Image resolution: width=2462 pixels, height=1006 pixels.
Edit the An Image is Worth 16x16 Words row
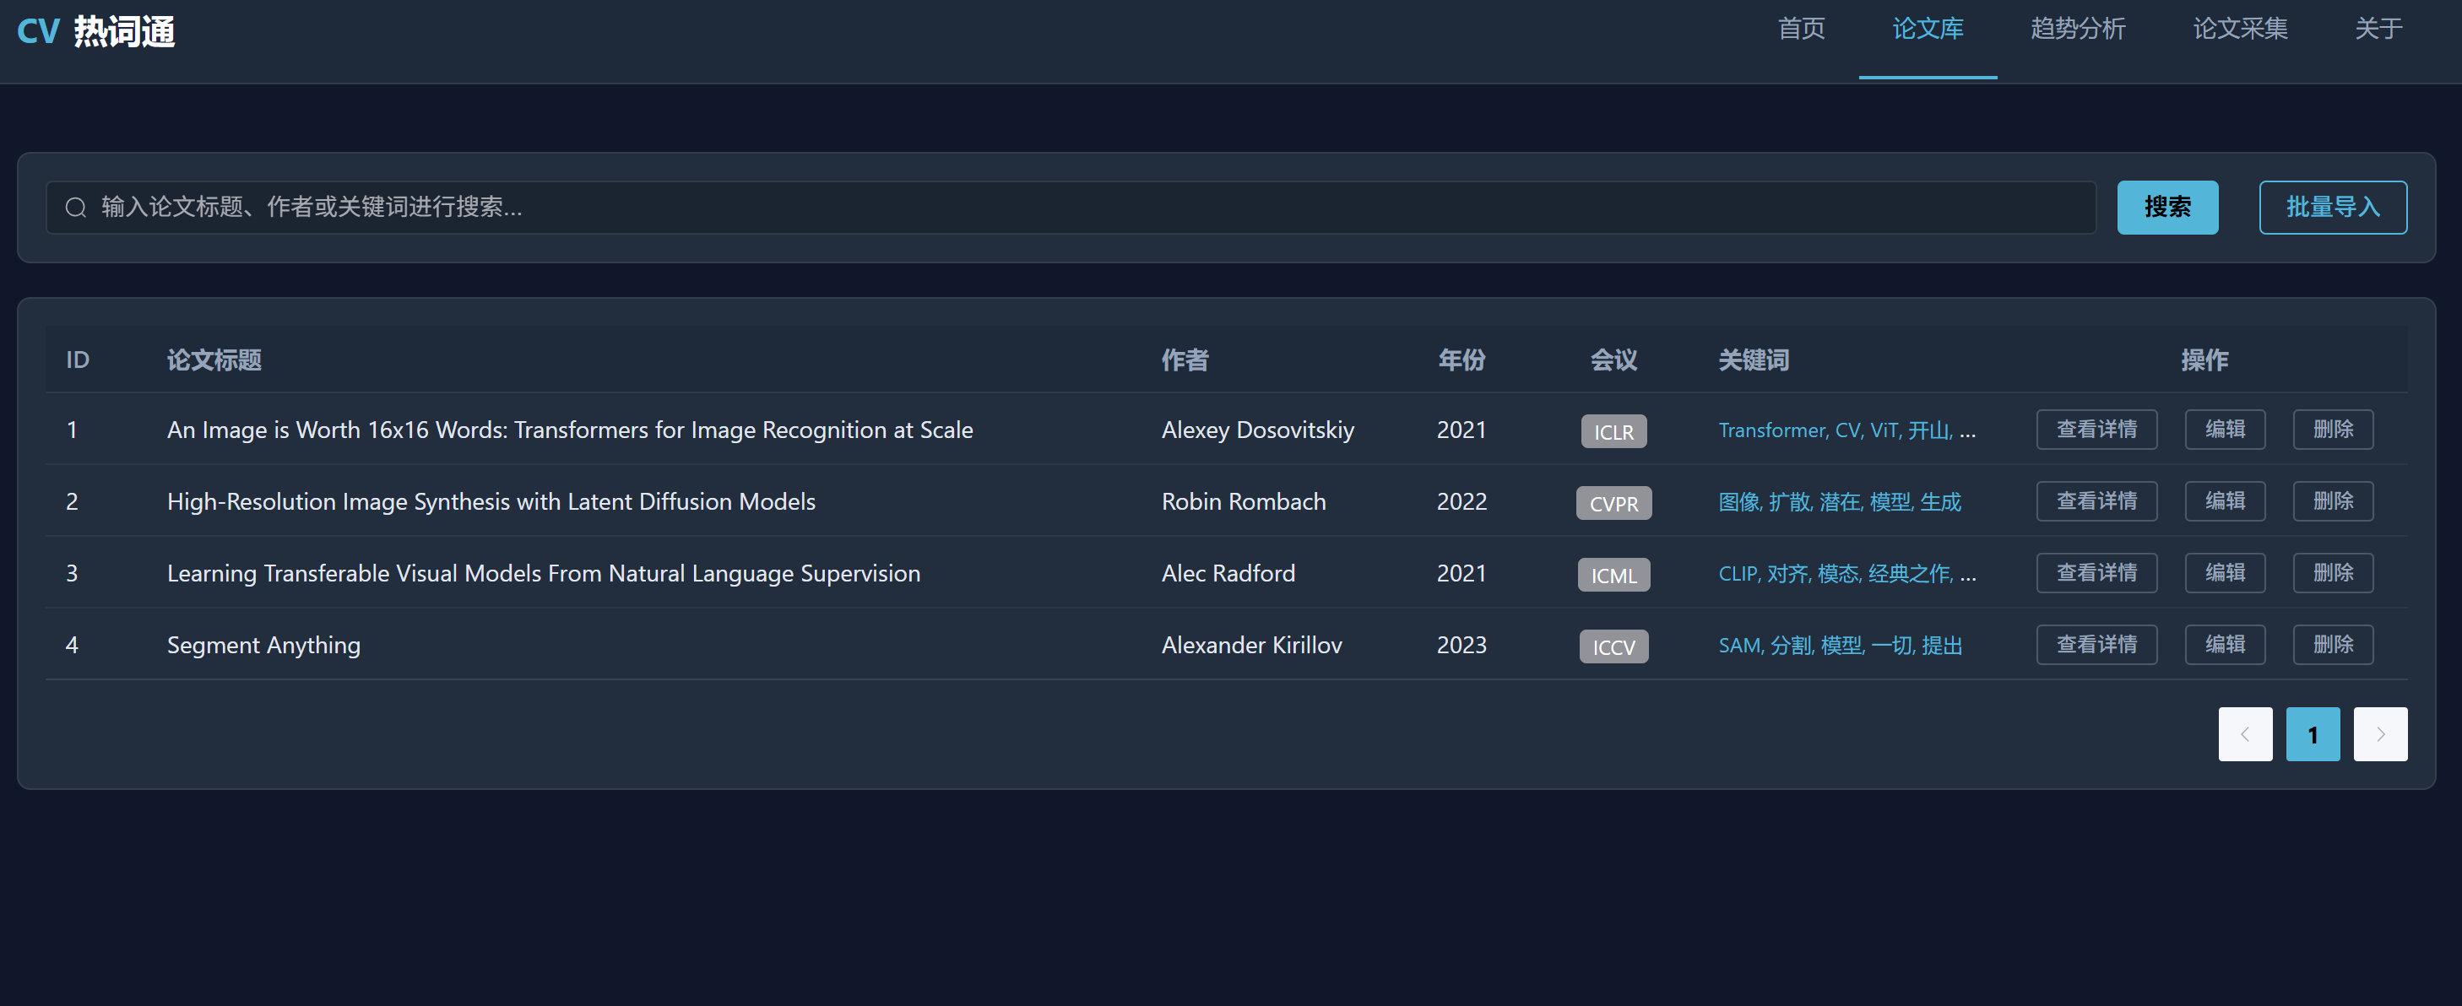click(2225, 430)
